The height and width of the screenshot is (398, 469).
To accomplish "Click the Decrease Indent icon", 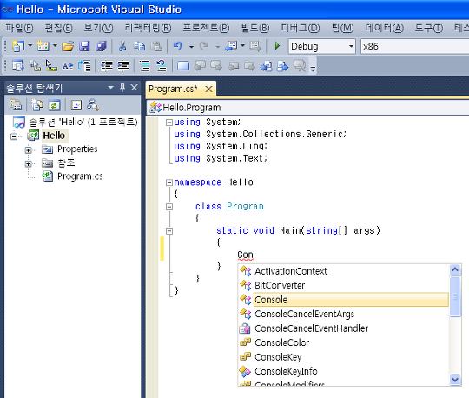I will click(x=106, y=65).
